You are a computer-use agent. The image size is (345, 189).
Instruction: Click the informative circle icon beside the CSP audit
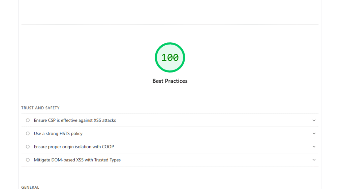click(28, 120)
